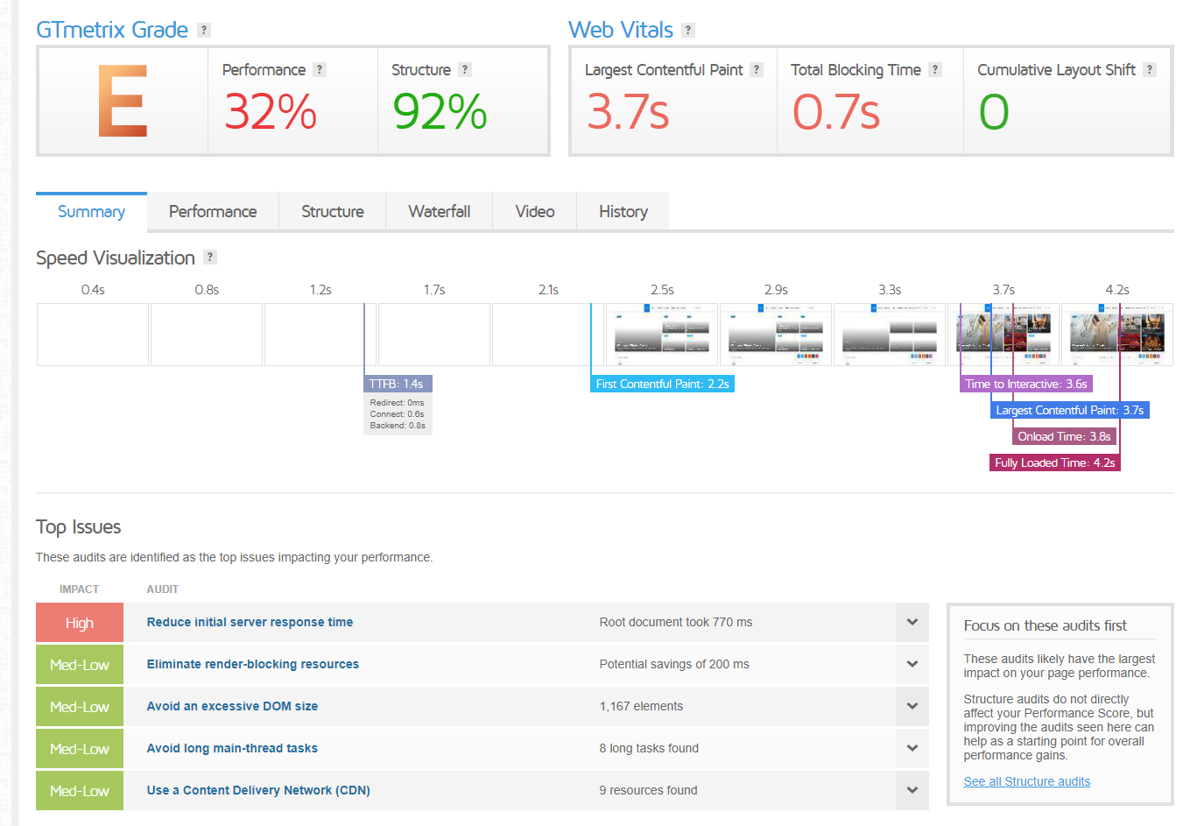Image resolution: width=1183 pixels, height=826 pixels.
Task: Expand the long main-thread tasks audit
Action: (912, 748)
